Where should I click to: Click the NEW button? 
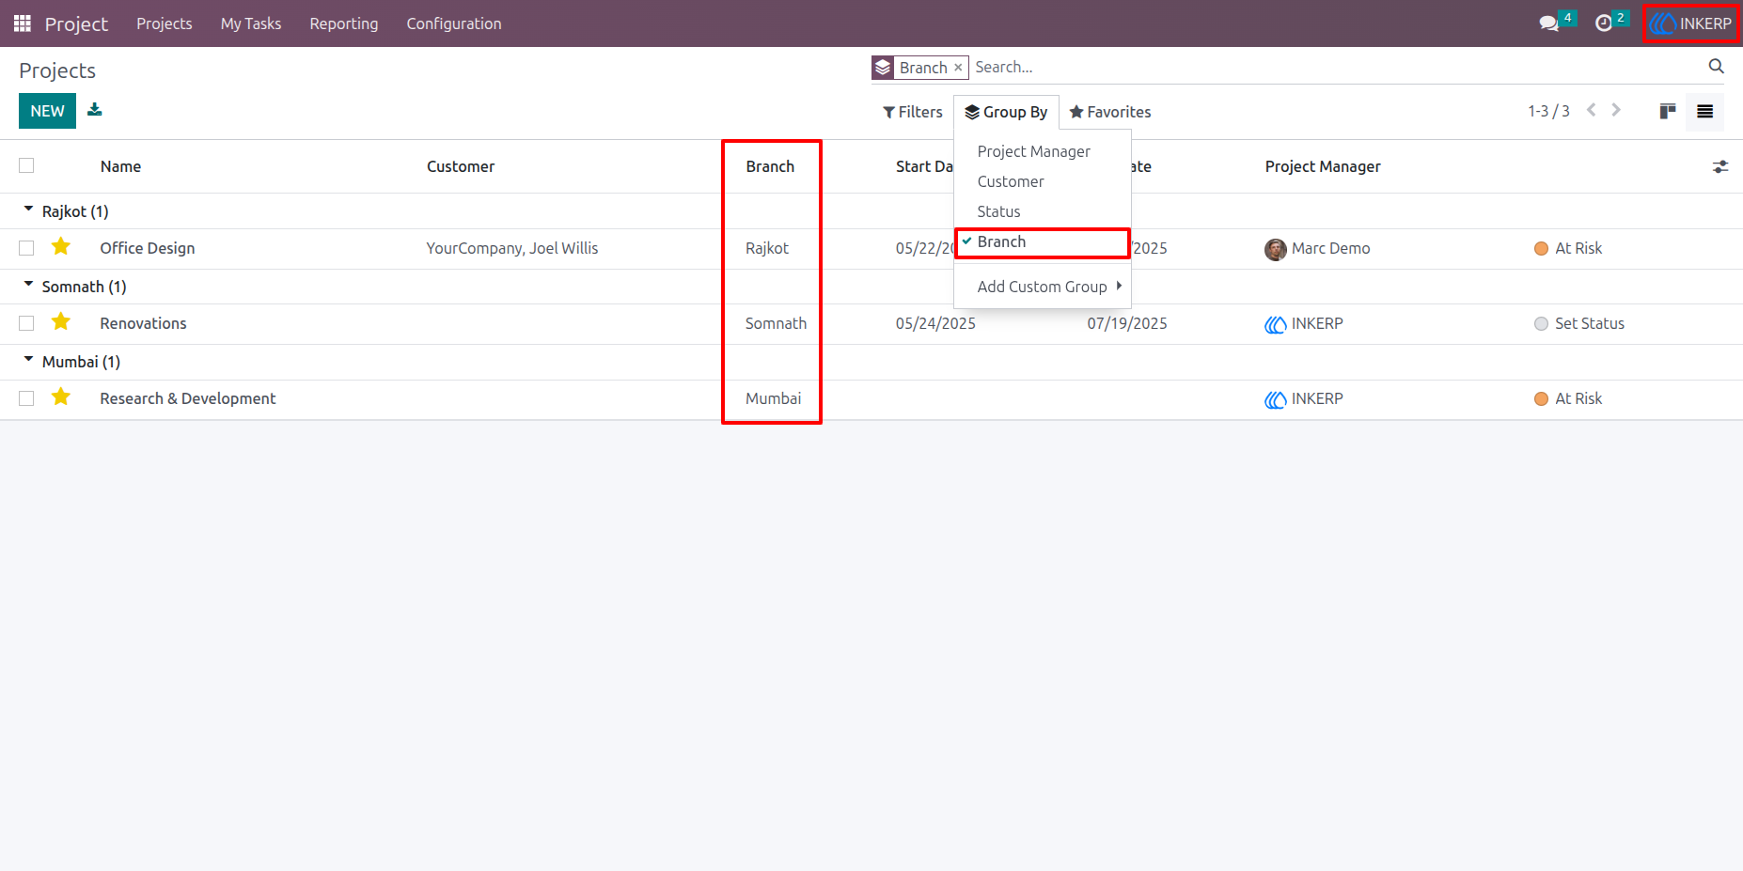pos(47,111)
